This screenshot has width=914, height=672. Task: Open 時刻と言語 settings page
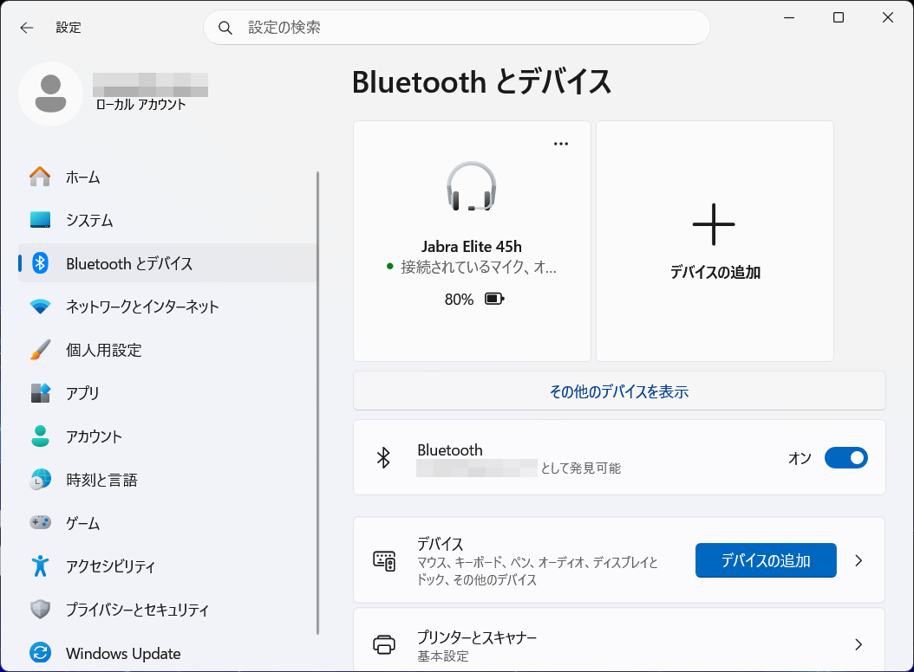tap(168, 479)
